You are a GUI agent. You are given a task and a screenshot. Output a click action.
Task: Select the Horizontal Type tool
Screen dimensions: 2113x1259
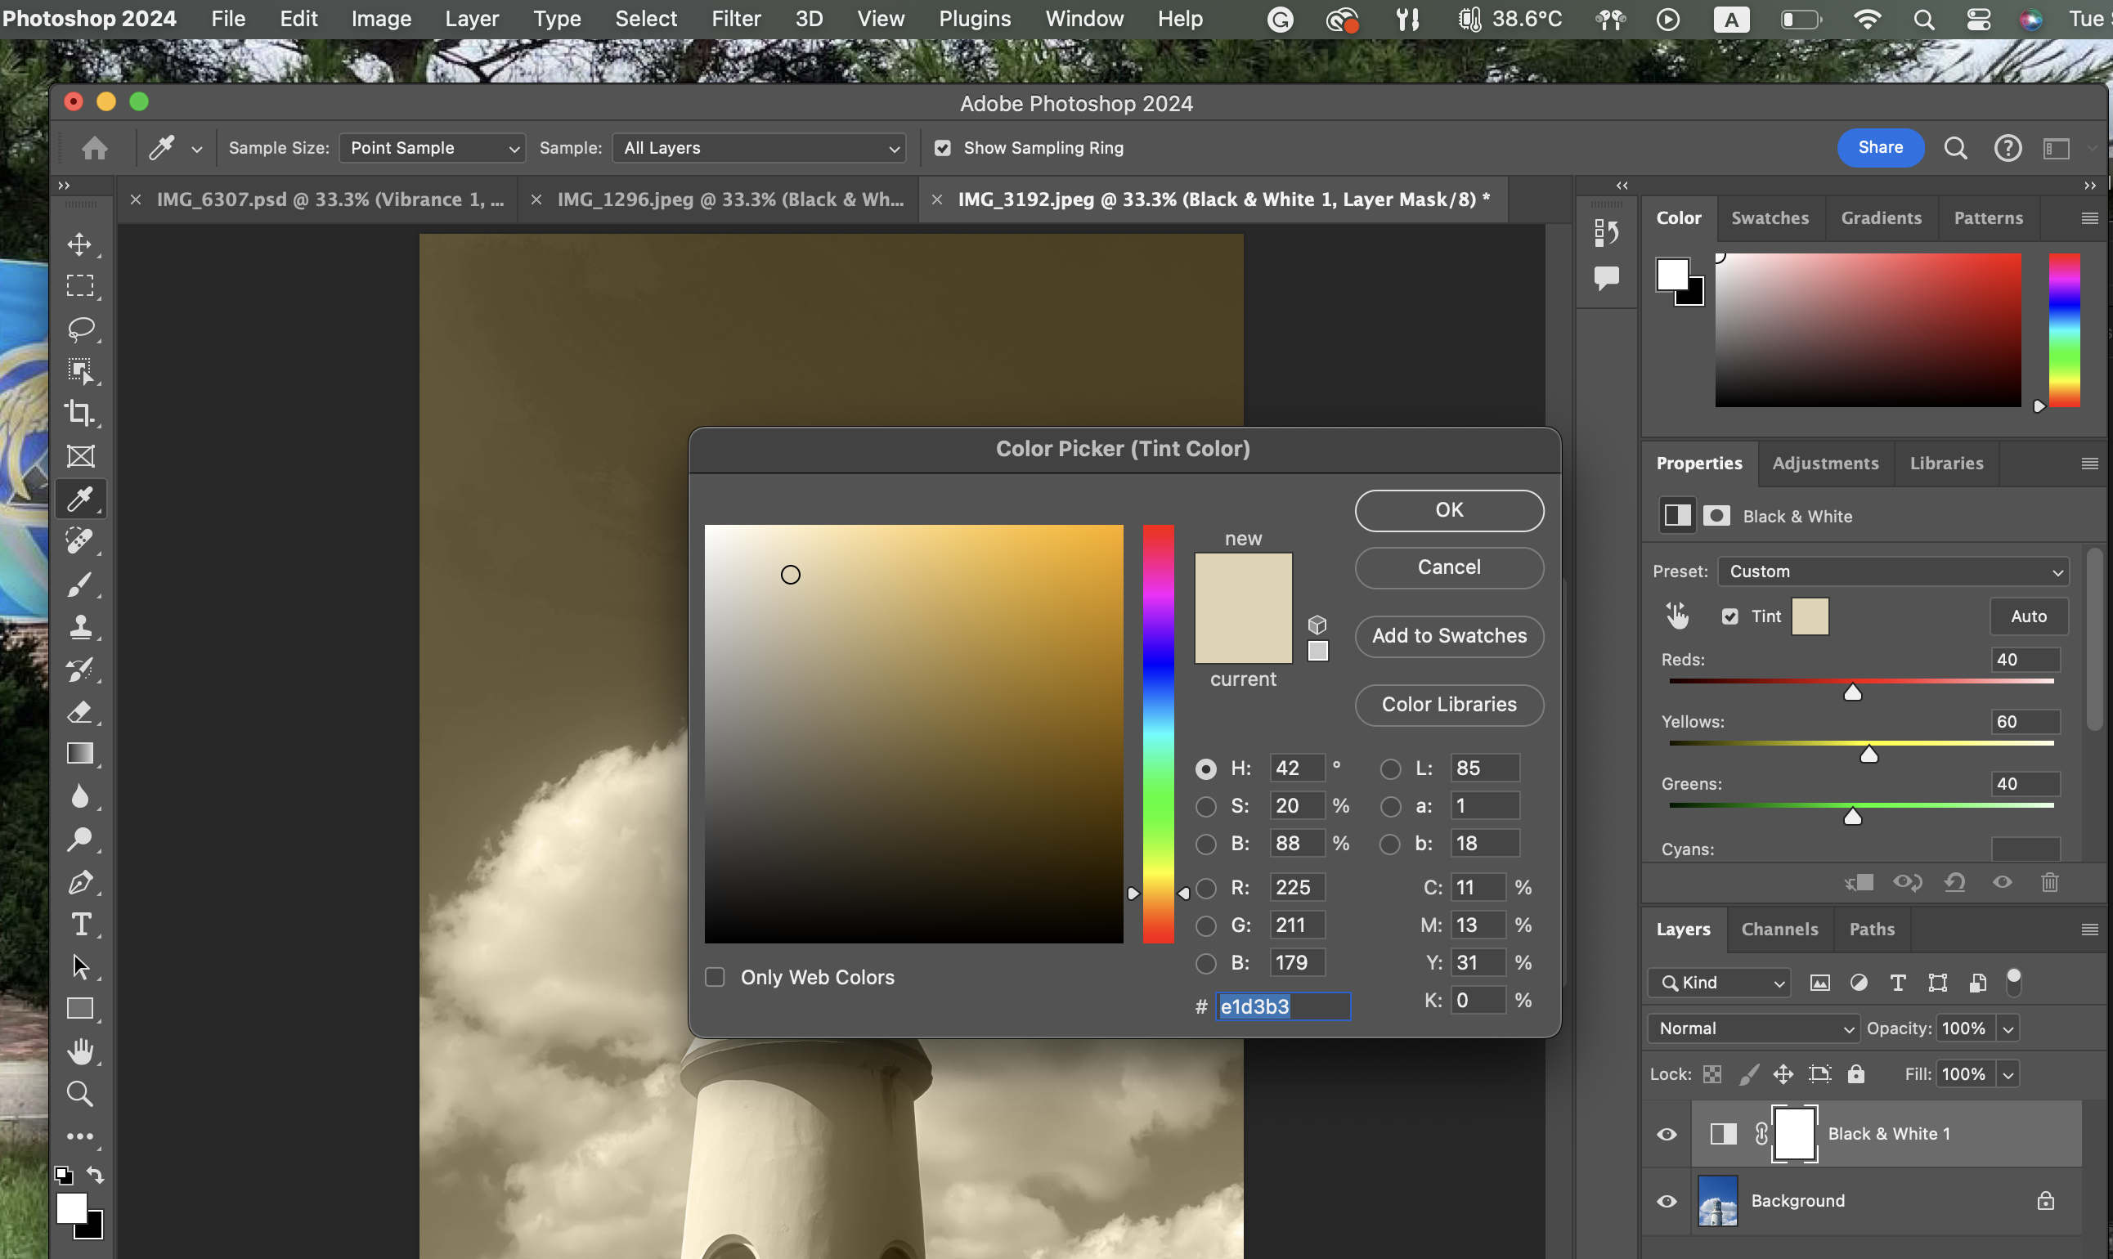[x=80, y=924]
